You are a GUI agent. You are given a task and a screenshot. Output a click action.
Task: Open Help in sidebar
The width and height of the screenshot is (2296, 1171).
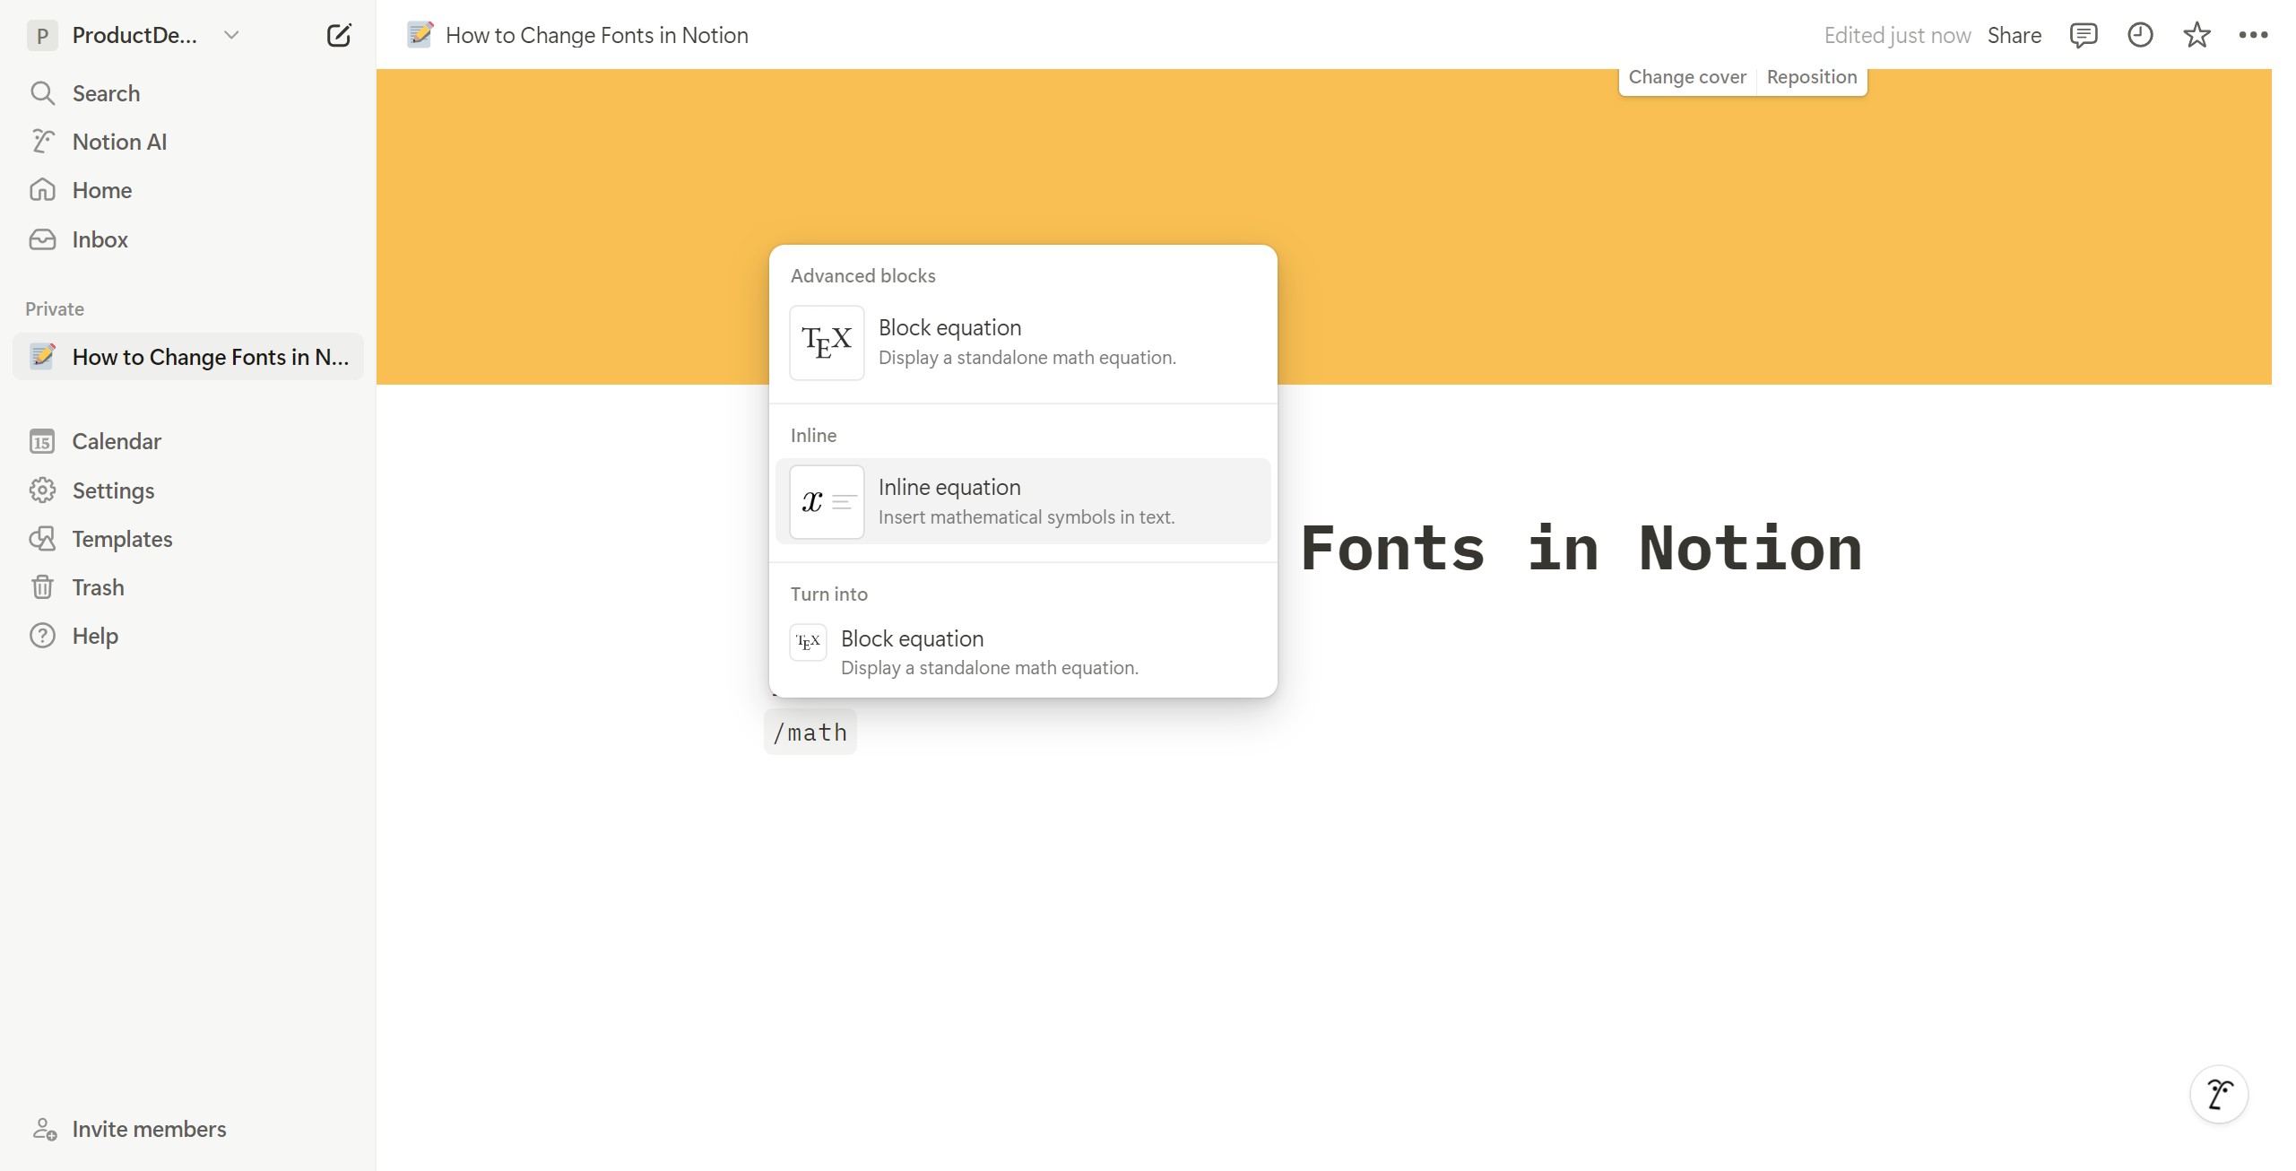pyautogui.click(x=188, y=636)
